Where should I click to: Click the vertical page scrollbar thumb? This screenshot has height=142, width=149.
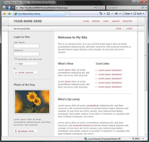tap(146, 56)
